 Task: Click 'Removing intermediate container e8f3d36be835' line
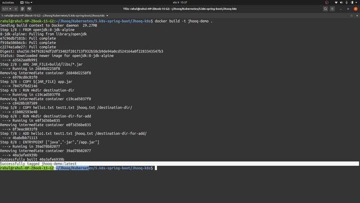(x=46, y=125)
